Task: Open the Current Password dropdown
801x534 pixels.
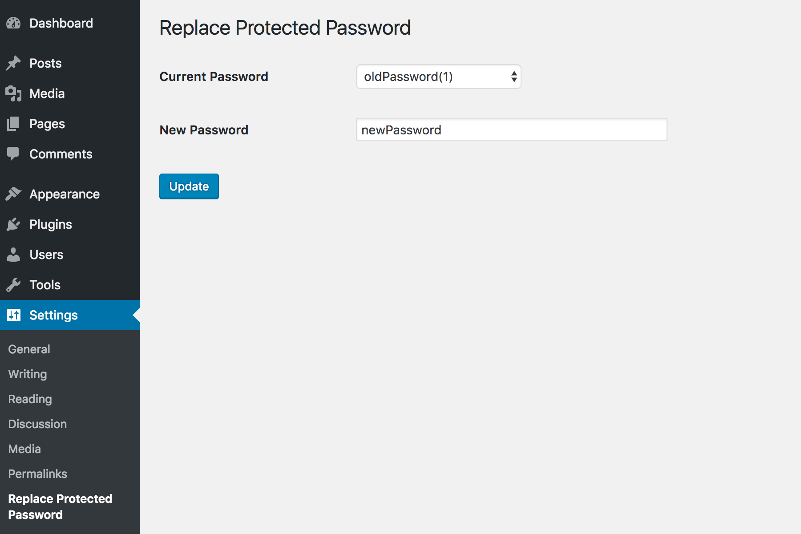Action: pos(438,77)
